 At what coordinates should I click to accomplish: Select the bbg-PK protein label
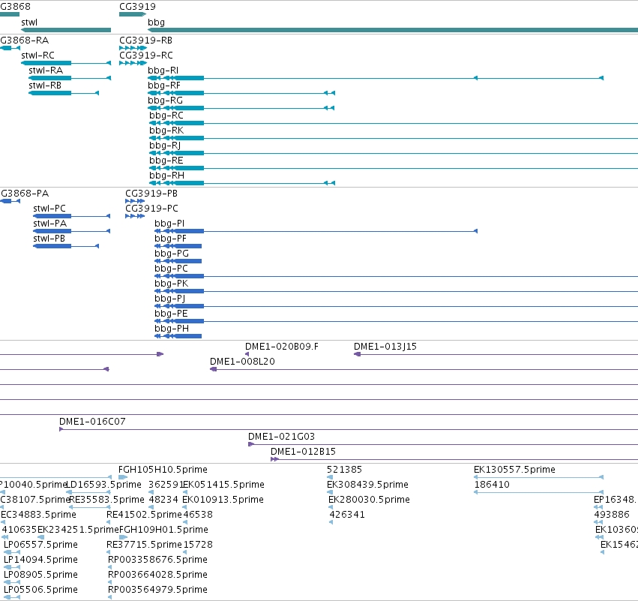point(171,284)
